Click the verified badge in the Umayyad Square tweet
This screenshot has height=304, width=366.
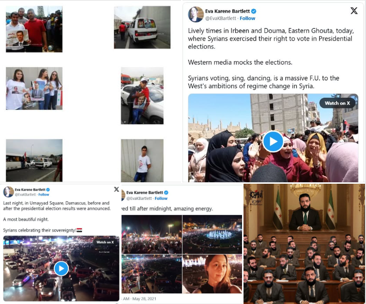[x=48, y=190]
